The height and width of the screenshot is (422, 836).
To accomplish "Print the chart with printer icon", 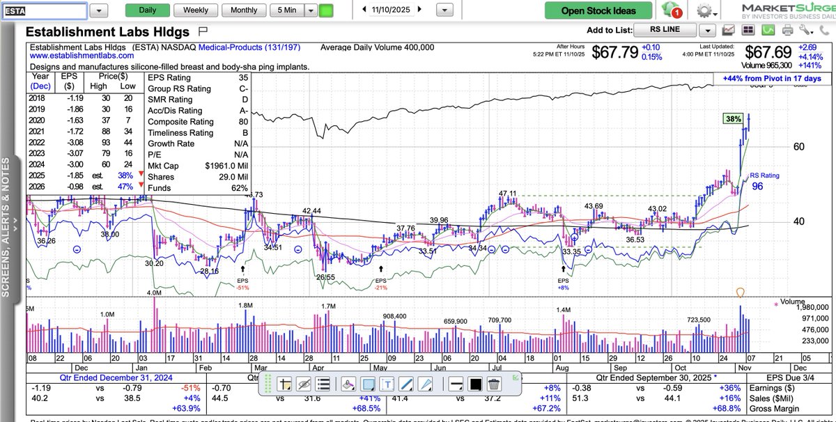I will click(x=788, y=30).
